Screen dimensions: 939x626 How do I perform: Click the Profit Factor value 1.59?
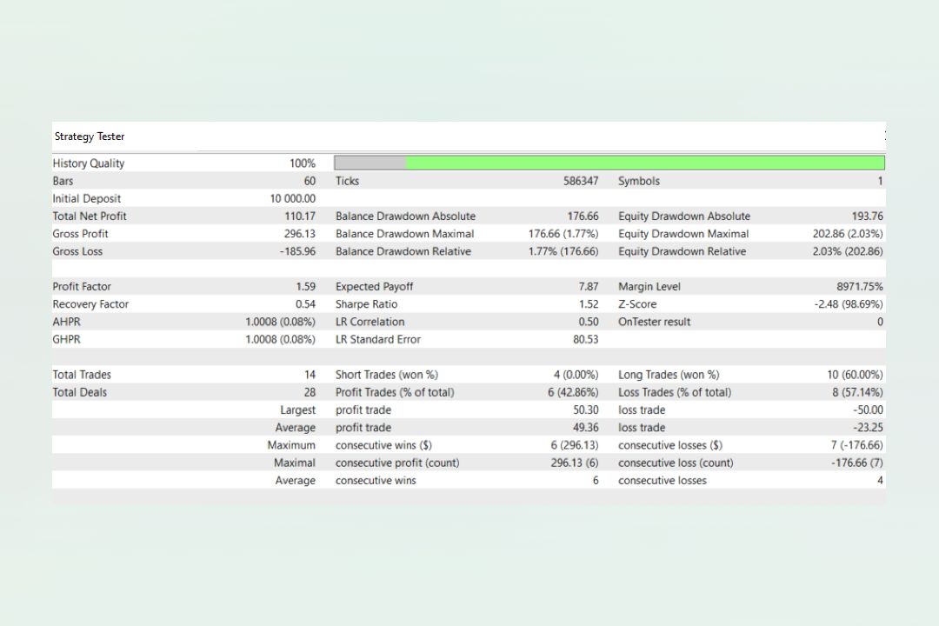click(x=305, y=286)
